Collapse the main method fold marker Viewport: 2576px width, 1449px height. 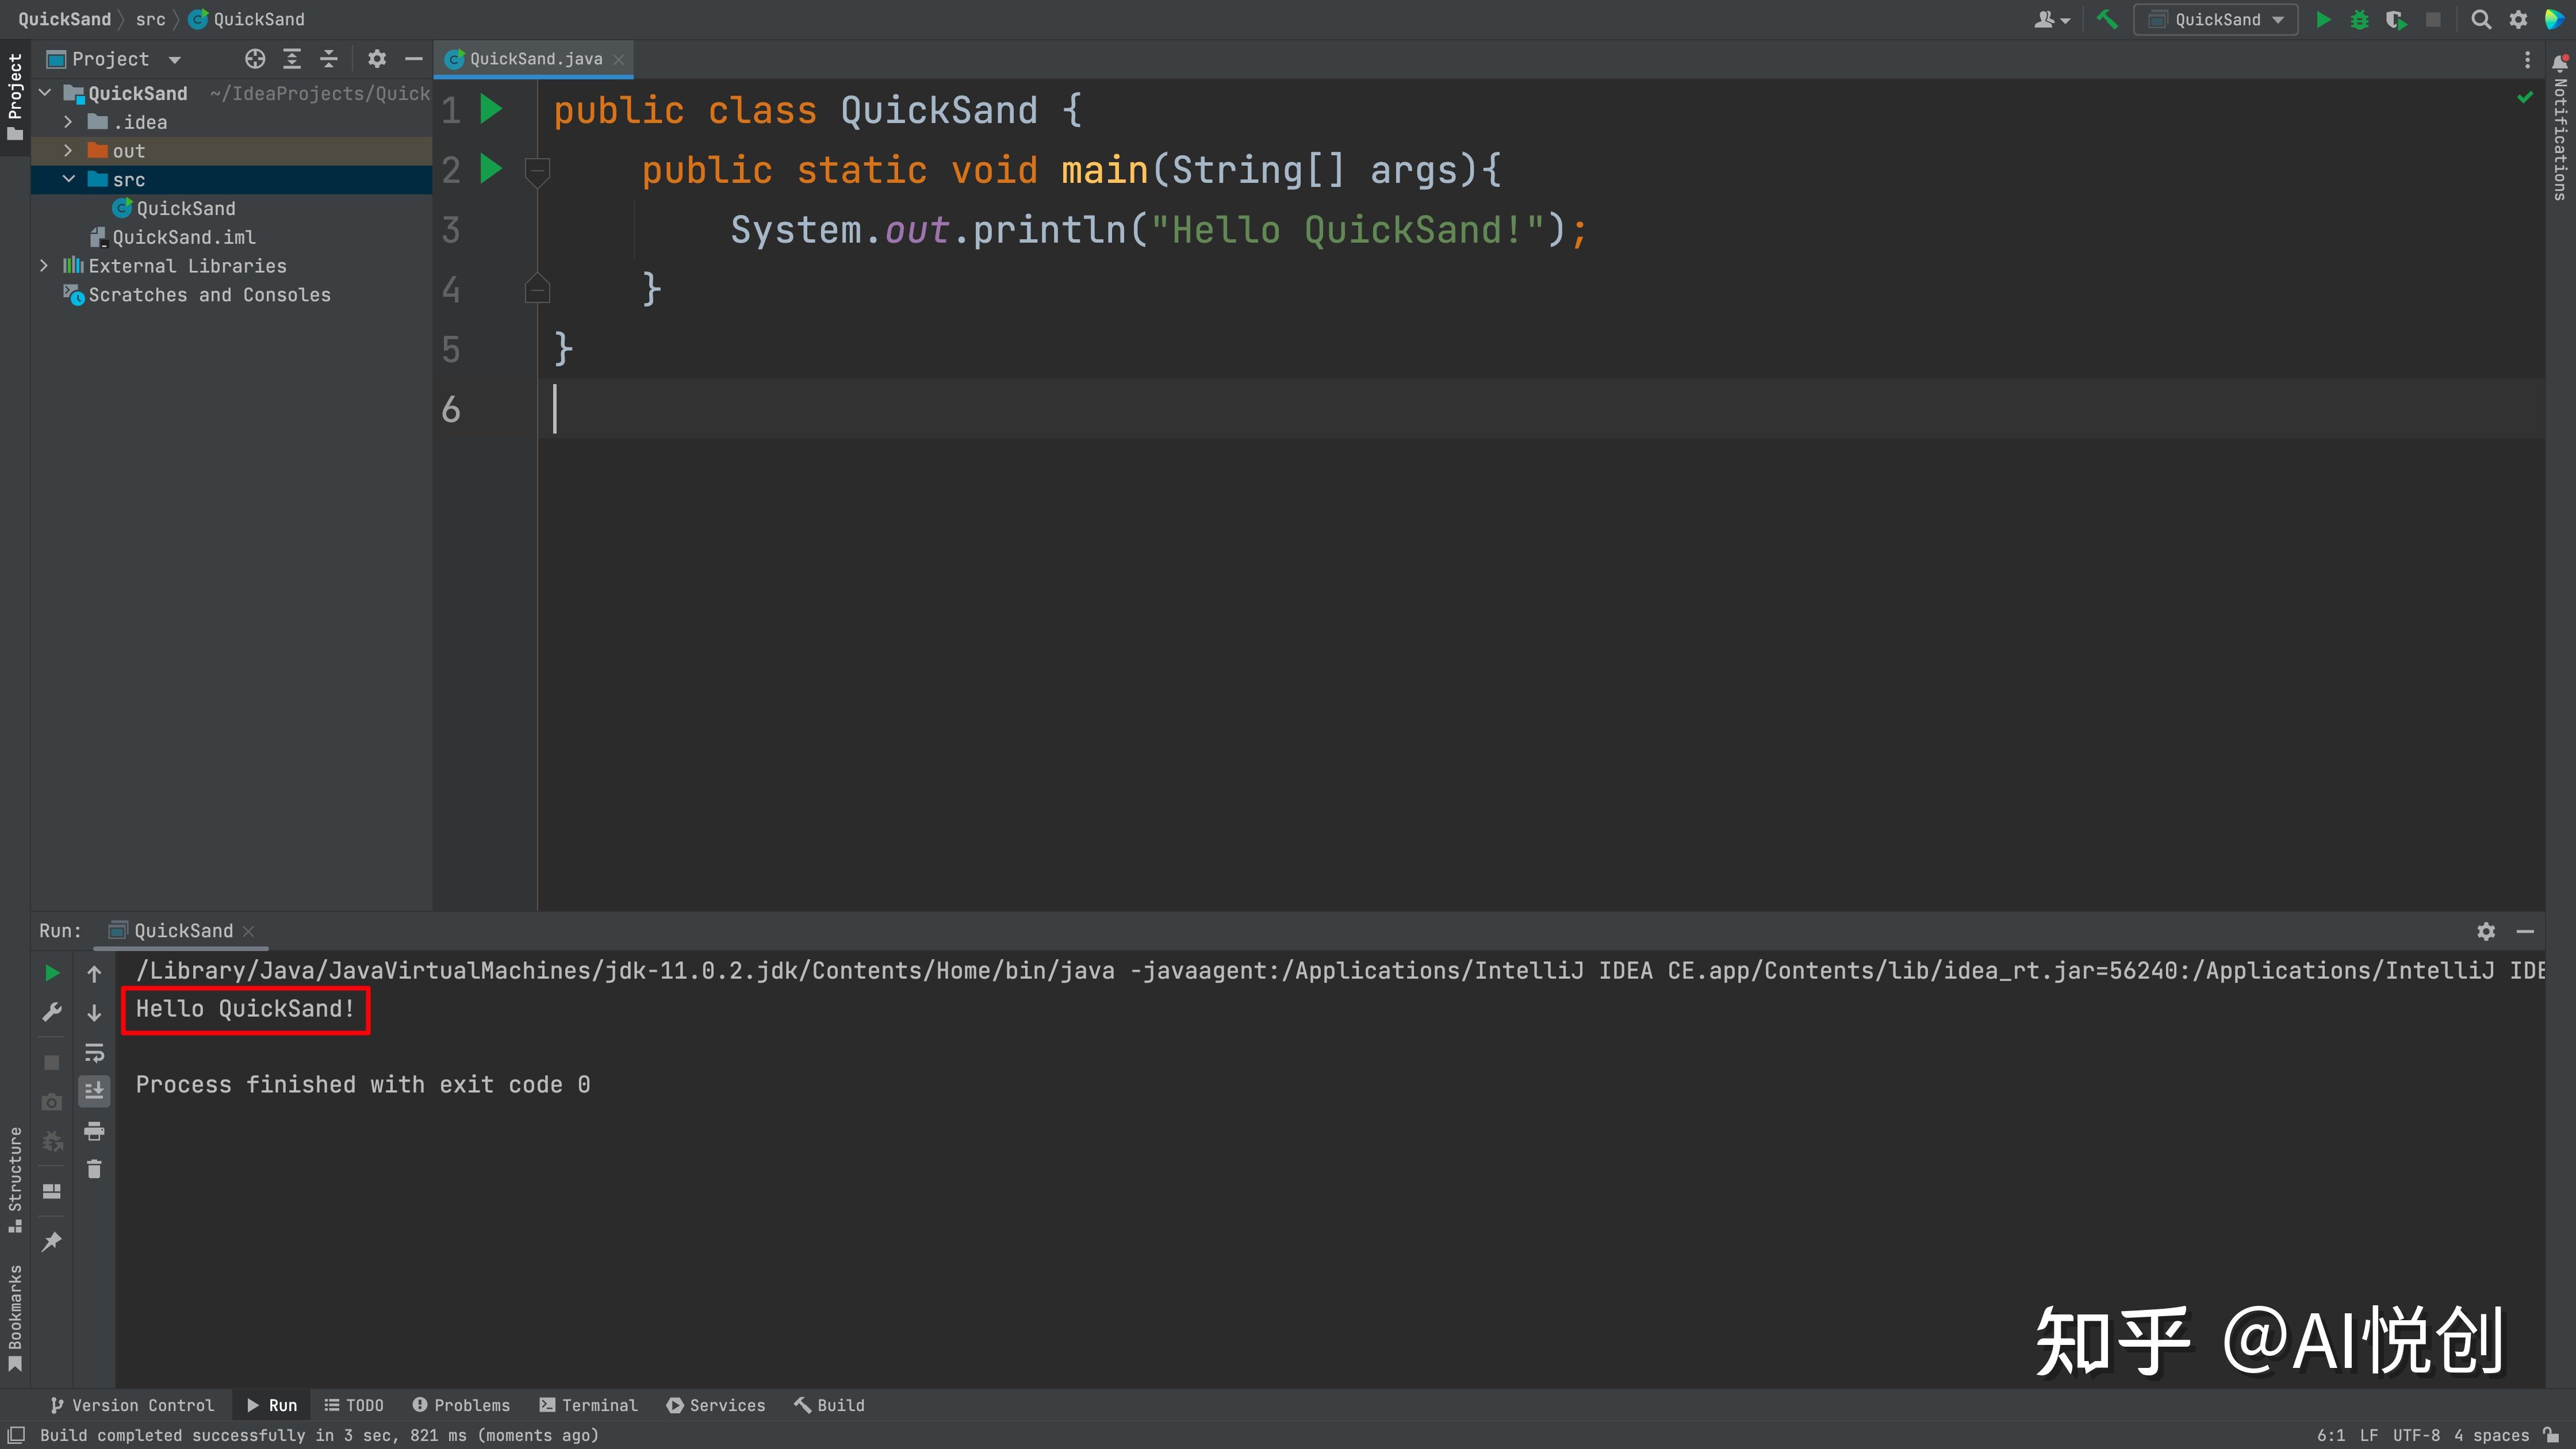[537, 170]
